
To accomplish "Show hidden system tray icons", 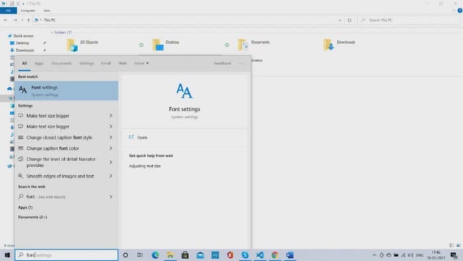I will tap(374, 255).
